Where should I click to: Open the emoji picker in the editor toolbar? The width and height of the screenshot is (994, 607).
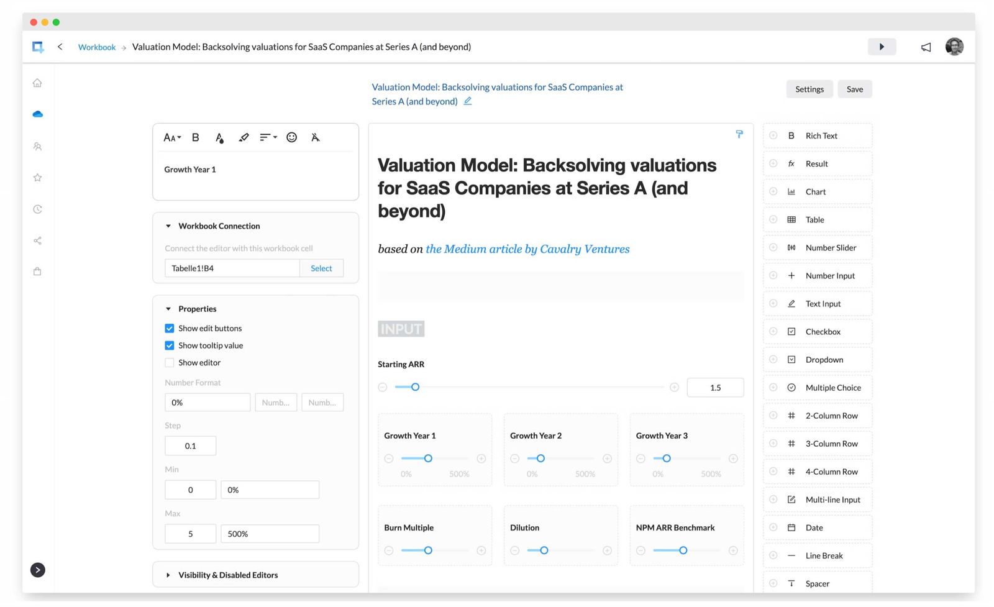coord(291,137)
